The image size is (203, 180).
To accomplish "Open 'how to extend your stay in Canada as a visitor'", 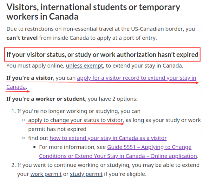I will point(108,138).
